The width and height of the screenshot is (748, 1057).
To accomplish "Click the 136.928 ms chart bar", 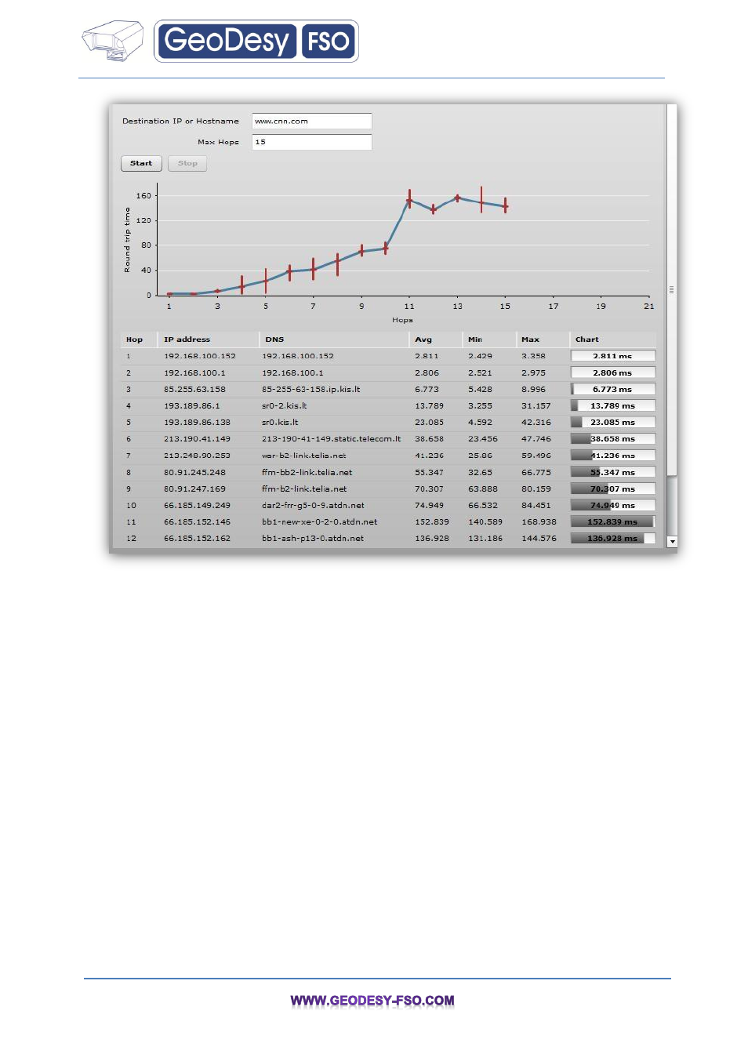I will click(x=612, y=539).
